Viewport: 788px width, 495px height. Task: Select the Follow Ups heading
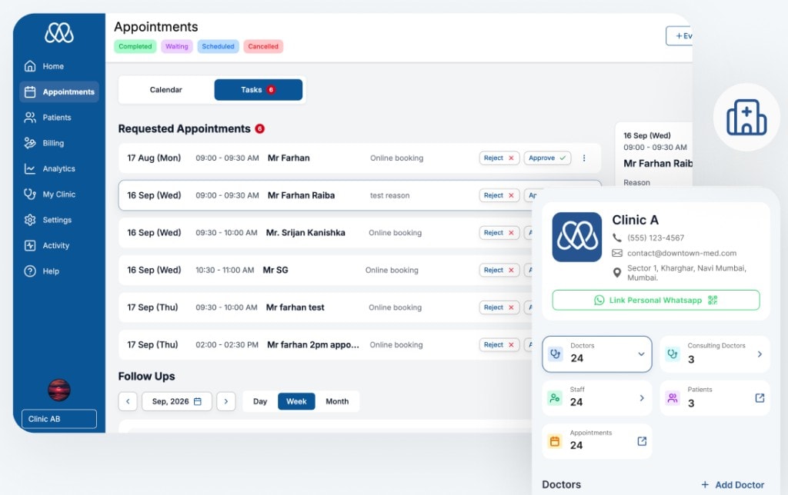click(x=147, y=377)
